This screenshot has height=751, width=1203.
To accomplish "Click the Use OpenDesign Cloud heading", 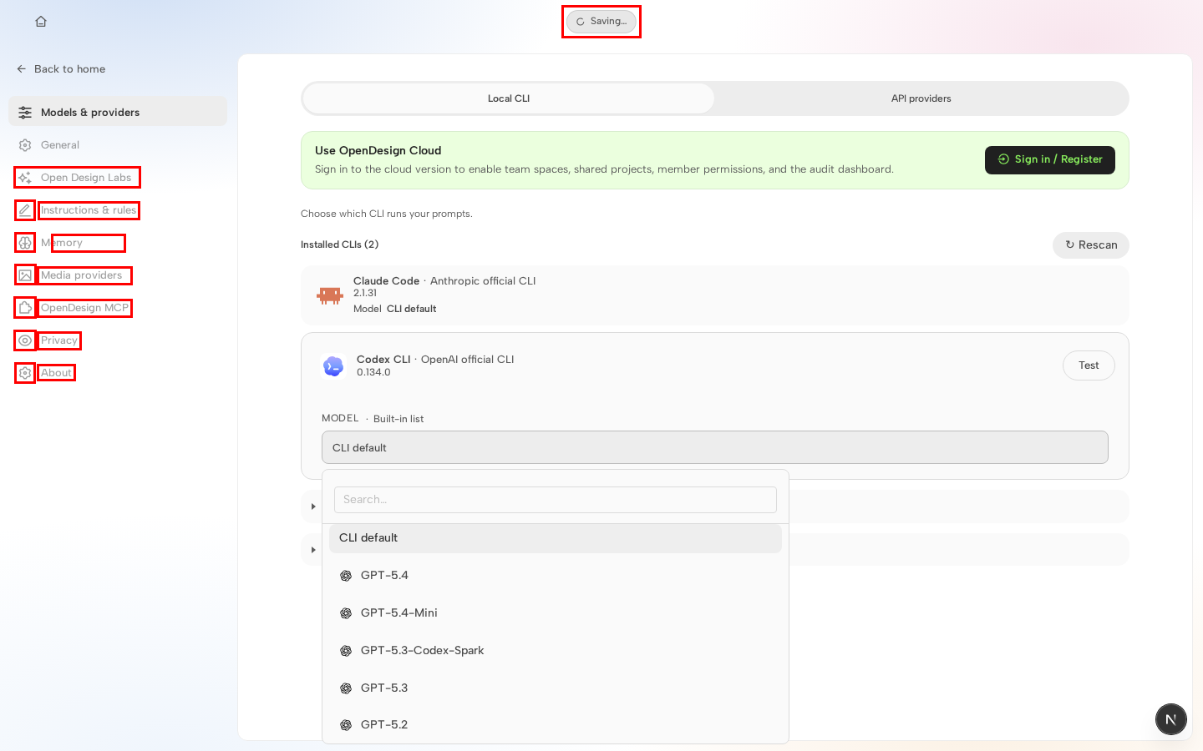I will coord(378,151).
